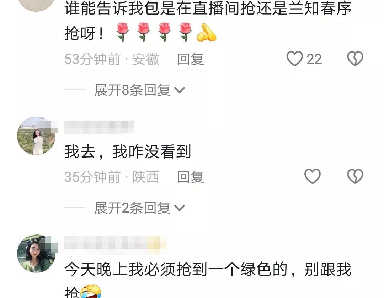Reply to the 35分钟前 Shaanxi comment
The width and height of the screenshot is (384, 298).
point(191,177)
